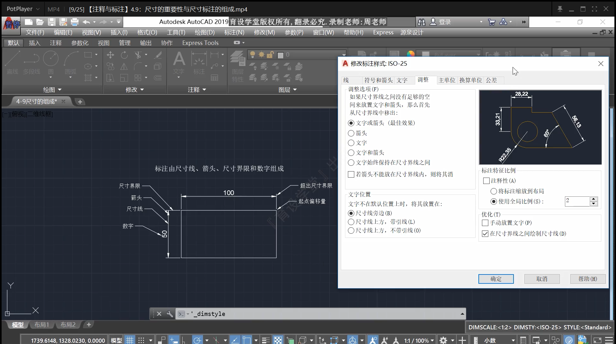This screenshot has width=616, height=344.
Task: Click the 帮助(H) button
Action: (588, 279)
